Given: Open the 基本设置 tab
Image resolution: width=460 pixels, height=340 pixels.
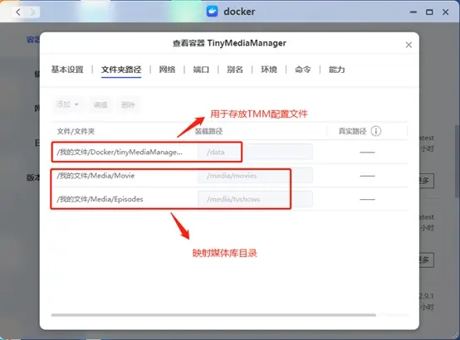Looking at the screenshot, I should (x=67, y=70).
